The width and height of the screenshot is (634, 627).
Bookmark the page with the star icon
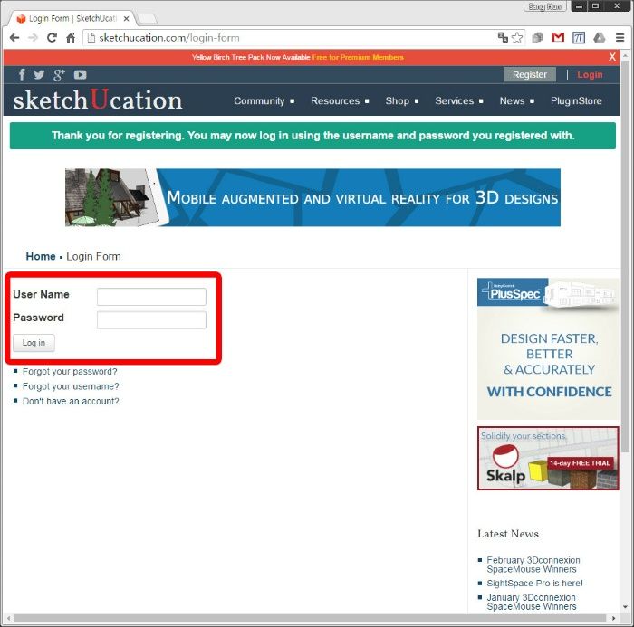[517, 38]
